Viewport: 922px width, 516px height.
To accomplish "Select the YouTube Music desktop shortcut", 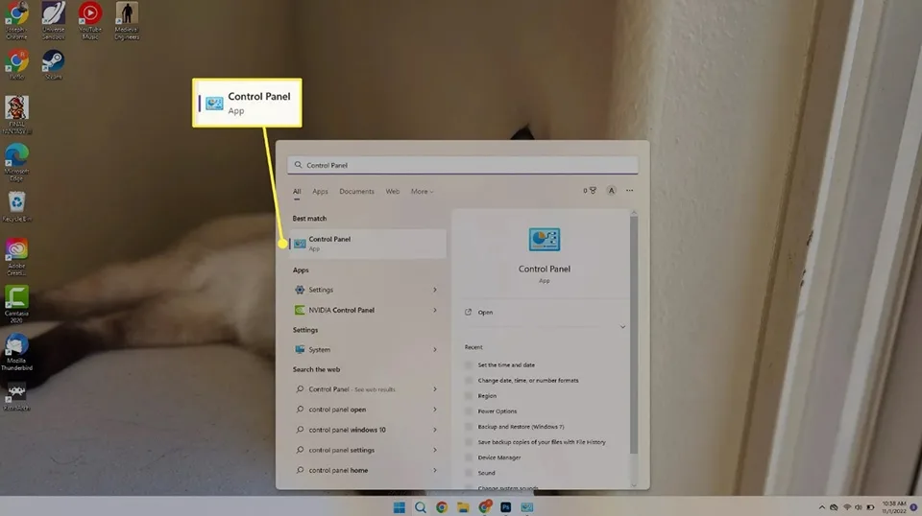I will click(90, 20).
